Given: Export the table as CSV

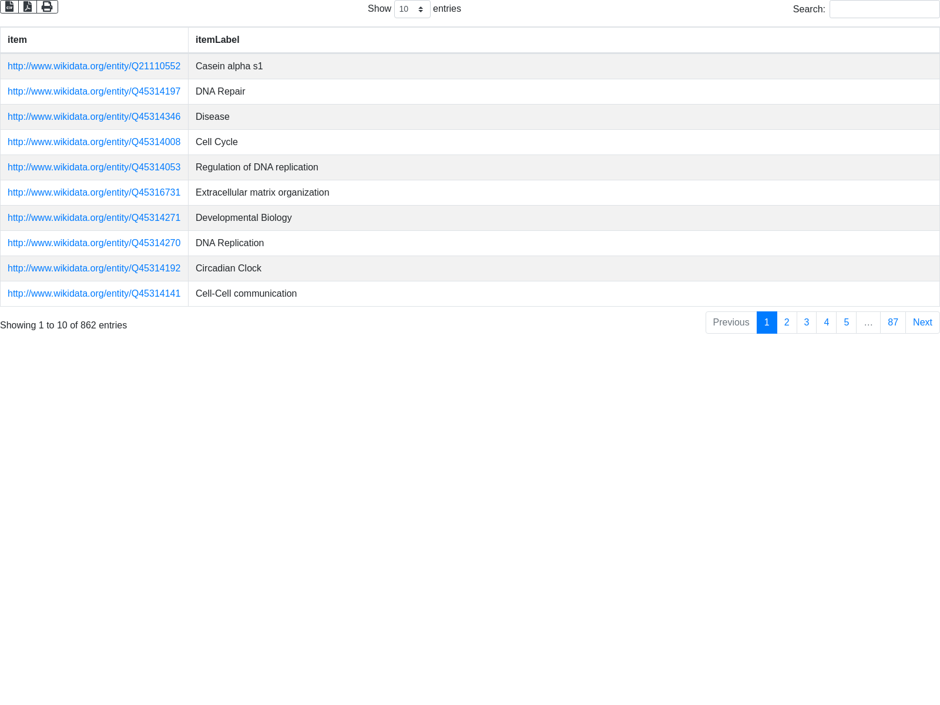Looking at the screenshot, I should 9,6.
